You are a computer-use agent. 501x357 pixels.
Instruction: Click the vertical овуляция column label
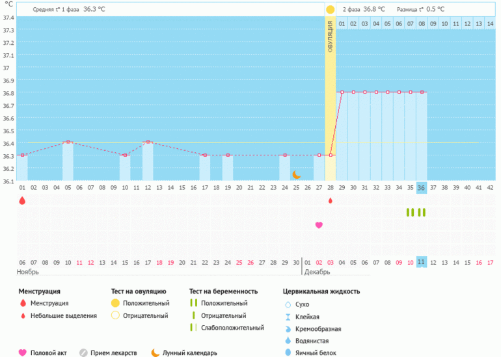pos(331,36)
